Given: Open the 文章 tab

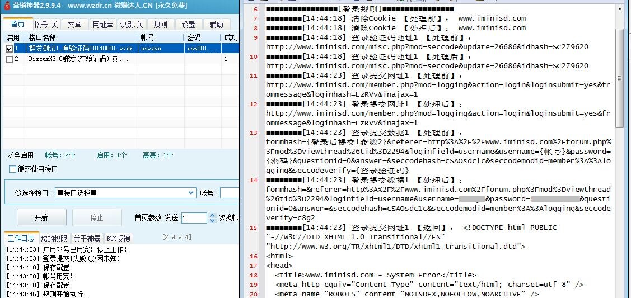Looking at the screenshot, I should [x=74, y=25].
